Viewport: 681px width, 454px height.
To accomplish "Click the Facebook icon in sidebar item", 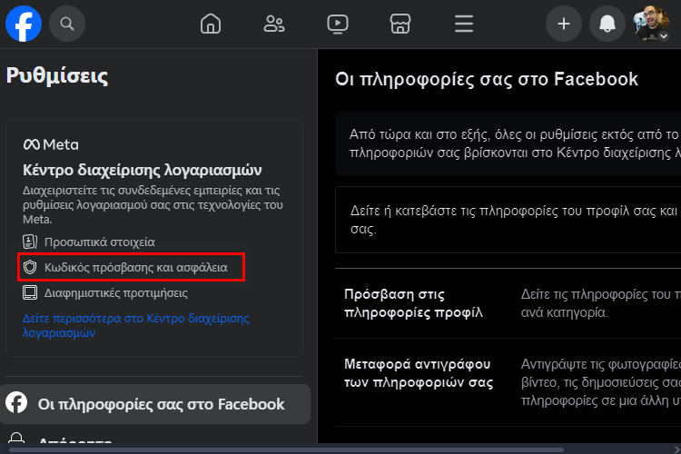I will coord(16,403).
